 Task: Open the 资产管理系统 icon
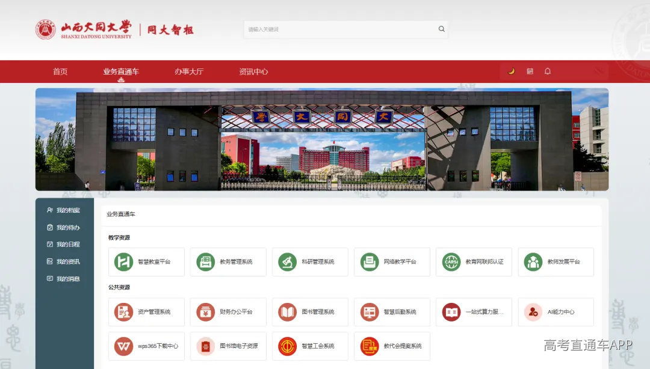[123, 313]
